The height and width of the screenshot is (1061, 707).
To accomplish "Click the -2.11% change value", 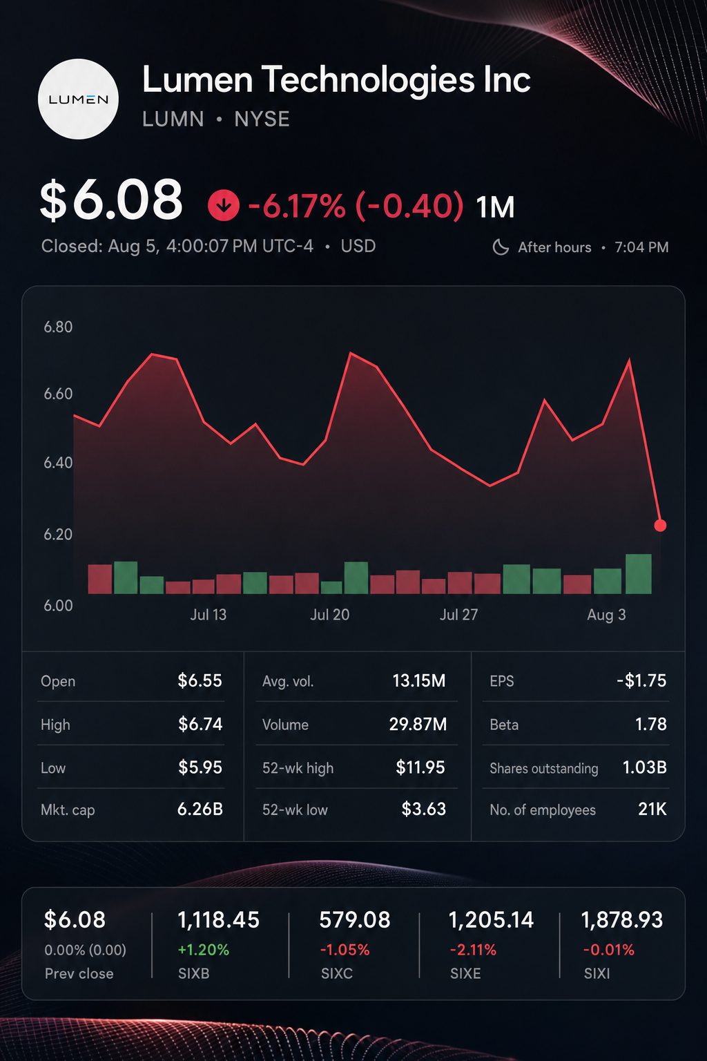I will [473, 950].
